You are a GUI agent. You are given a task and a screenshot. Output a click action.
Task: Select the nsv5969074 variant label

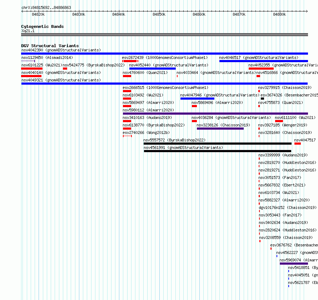click(299, 260)
